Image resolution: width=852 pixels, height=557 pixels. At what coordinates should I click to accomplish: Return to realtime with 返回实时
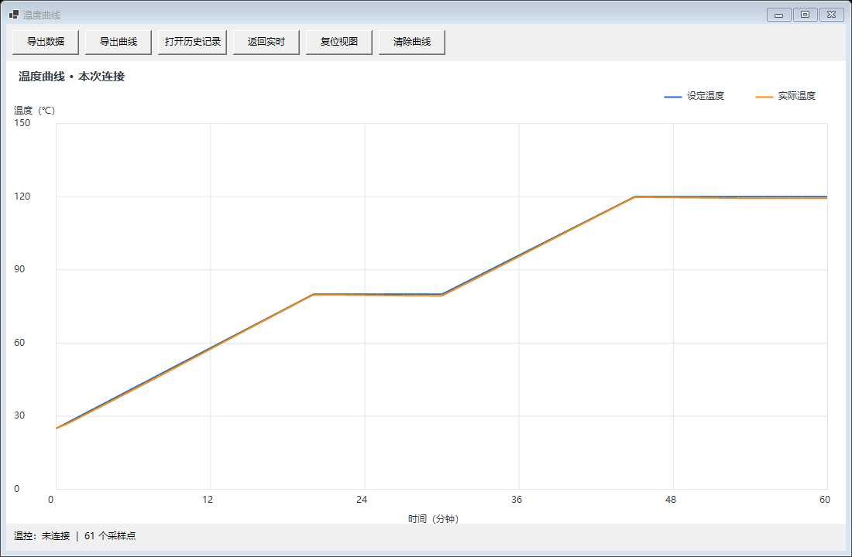pos(266,42)
